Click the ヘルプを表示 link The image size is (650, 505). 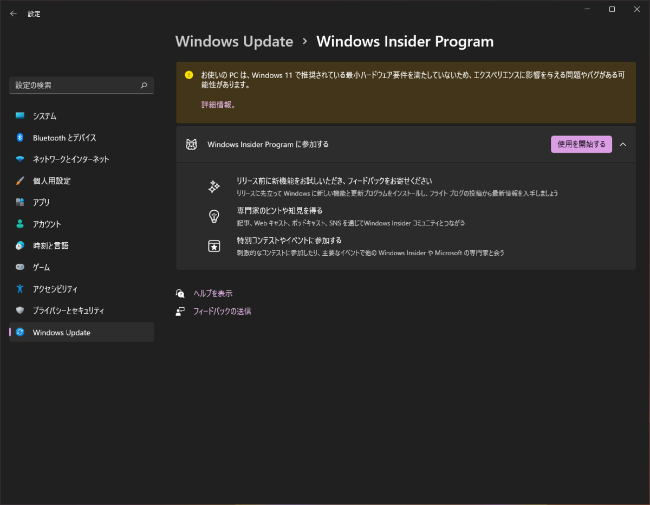[213, 293]
